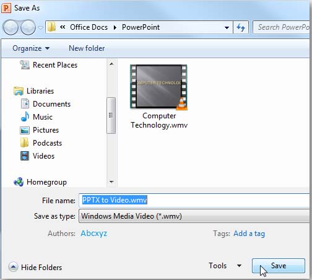Click the Save button
Screen dimensions: 312x280
[279, 266]
